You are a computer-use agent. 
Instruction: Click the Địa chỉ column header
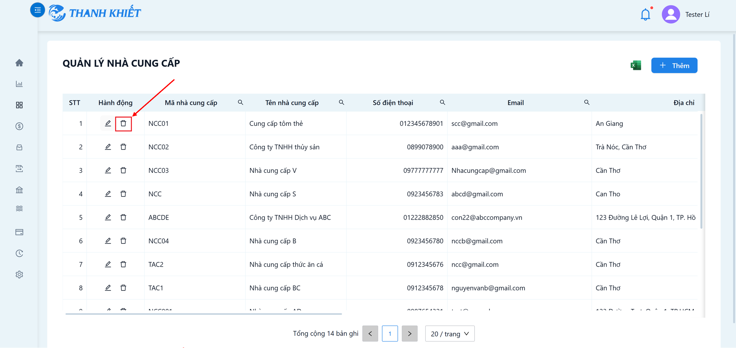click(684, 103)
